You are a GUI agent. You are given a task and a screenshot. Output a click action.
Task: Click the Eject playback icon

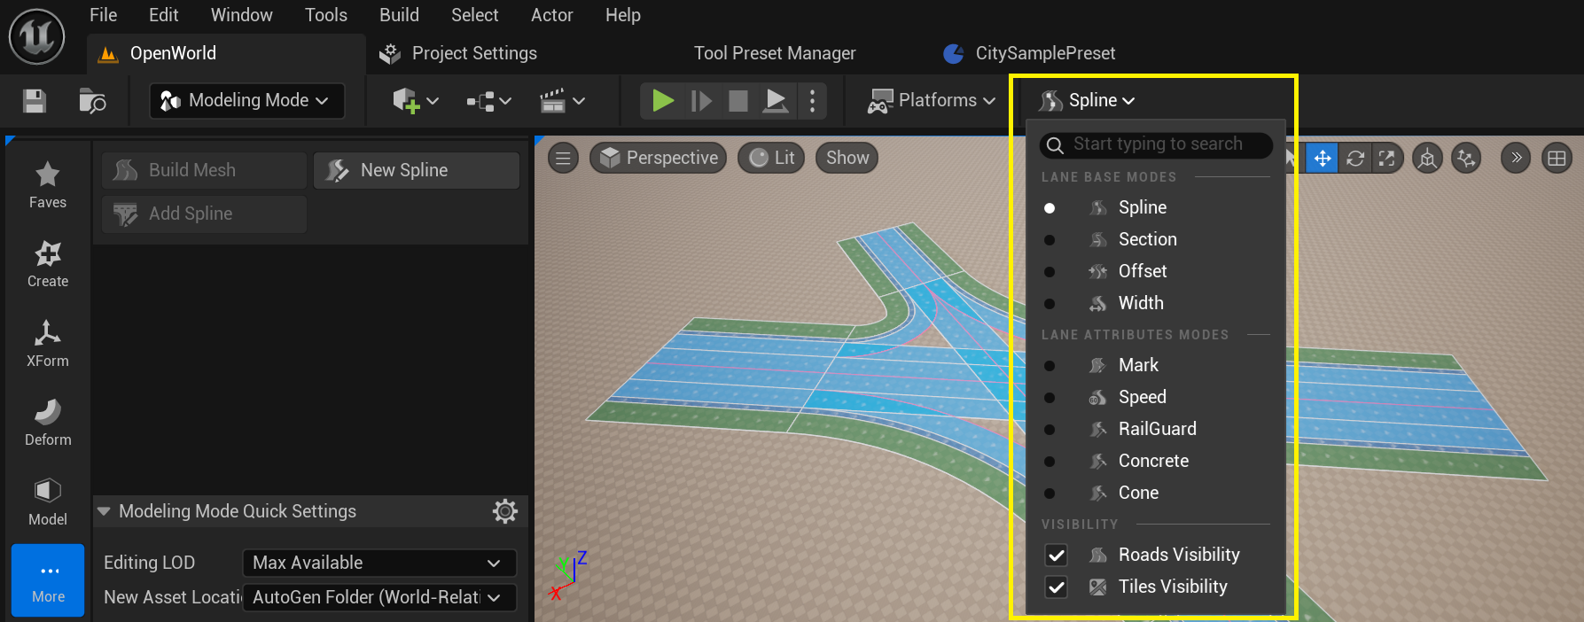click(x=776, y=100)
